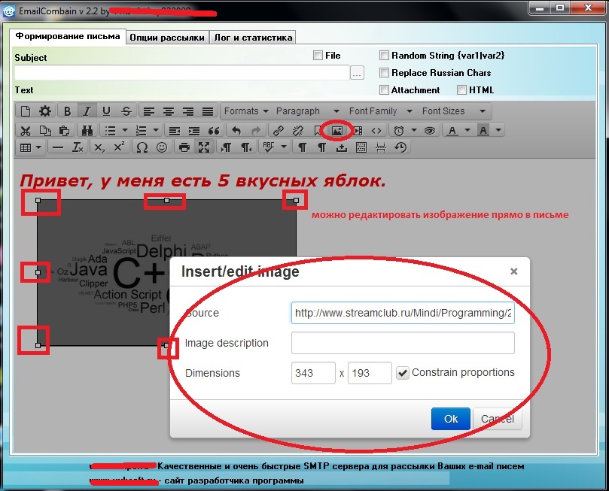The image size is (609, 491).
Task: Insert a numbered list
Action: pyautogui.click(x=142, y=131)
